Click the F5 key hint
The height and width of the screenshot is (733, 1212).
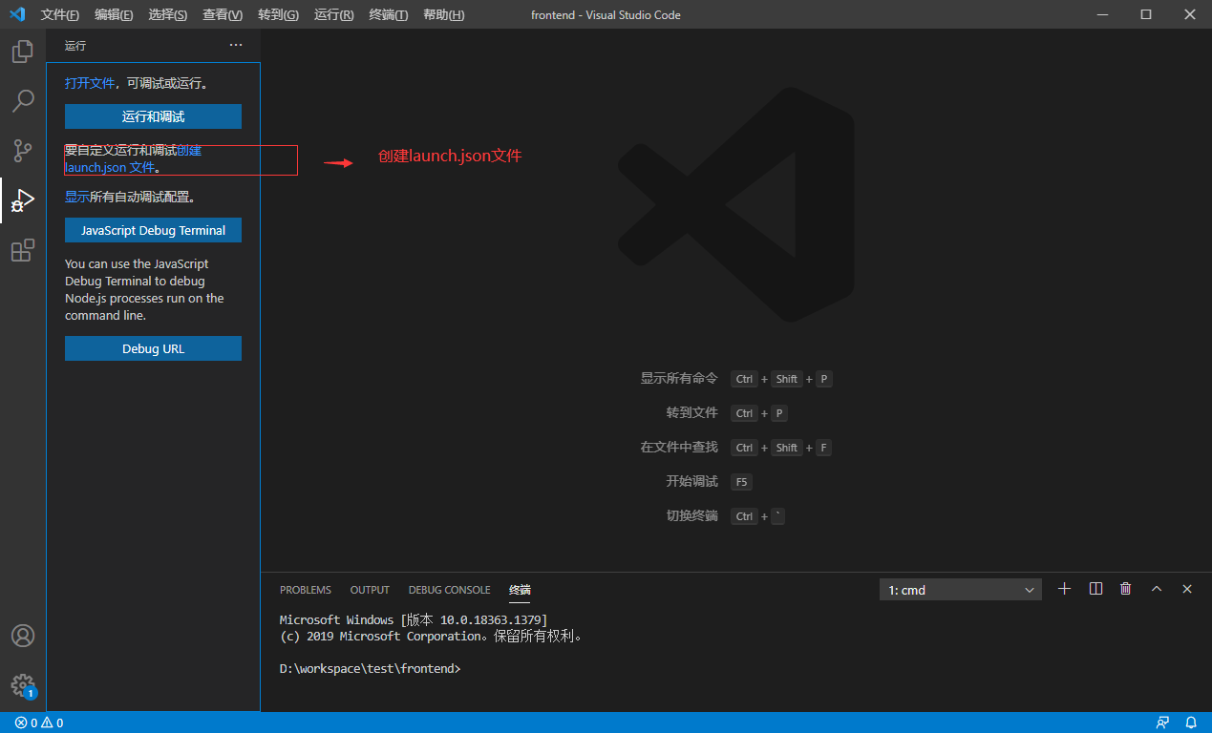tap(742, 482)
